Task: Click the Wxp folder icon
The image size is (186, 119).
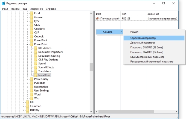Action: 31,98
